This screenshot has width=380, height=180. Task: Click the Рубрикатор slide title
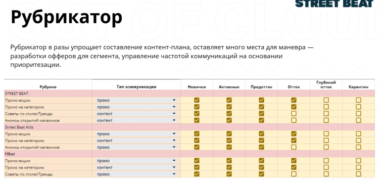tap(66, 18)
